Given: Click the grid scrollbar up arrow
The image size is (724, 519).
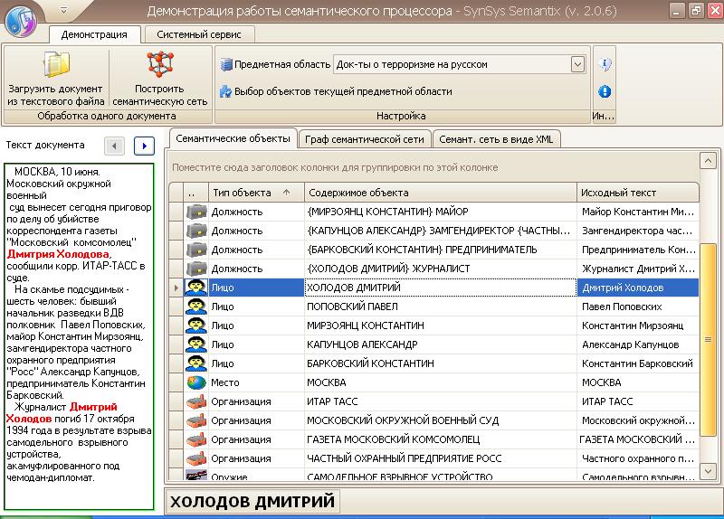Looking at the screenshot, I should click(708, 161).
